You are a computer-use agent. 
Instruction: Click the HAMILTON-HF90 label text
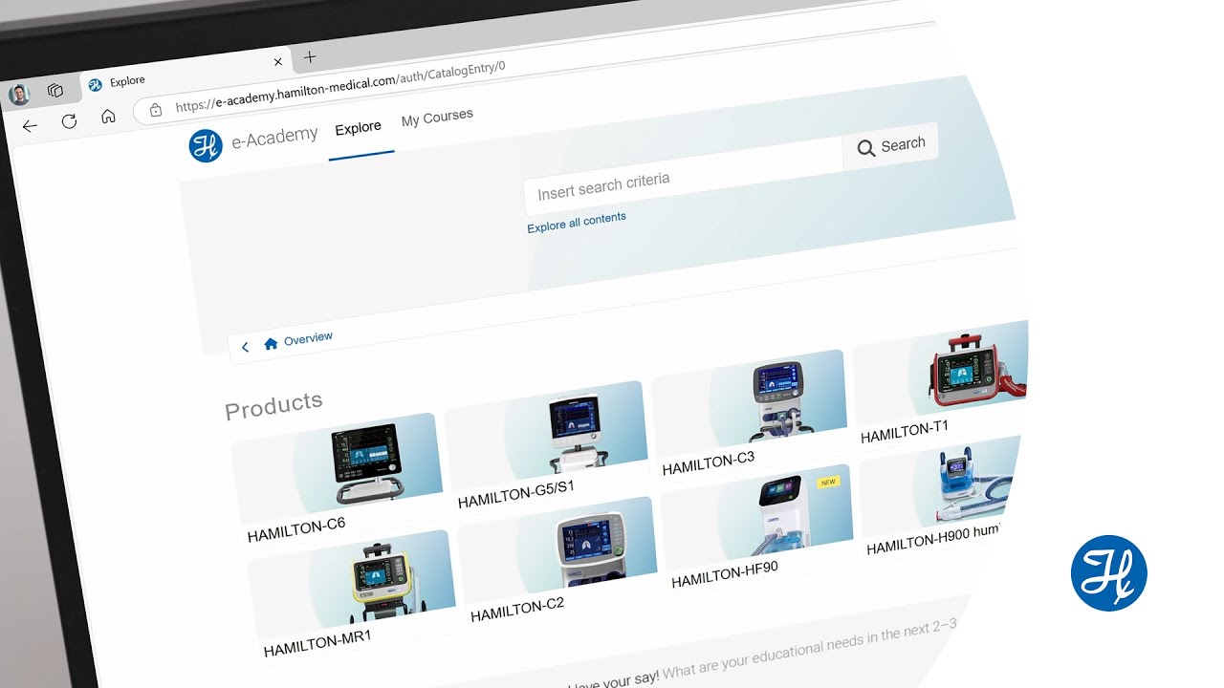(725, 573)
